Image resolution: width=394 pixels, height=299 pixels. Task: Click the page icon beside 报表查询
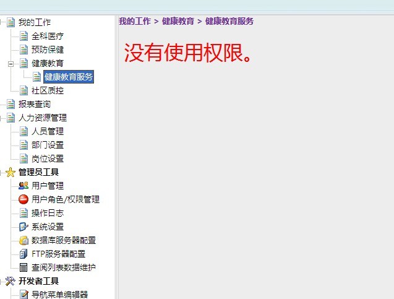(x=11, y=104)
